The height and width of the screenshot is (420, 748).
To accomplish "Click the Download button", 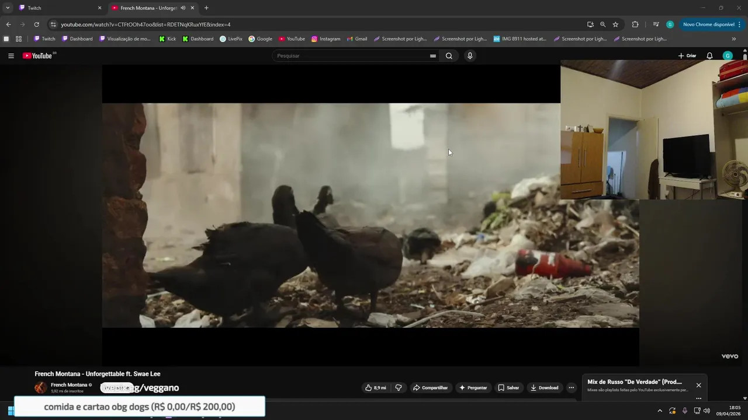I will [544, 388].
